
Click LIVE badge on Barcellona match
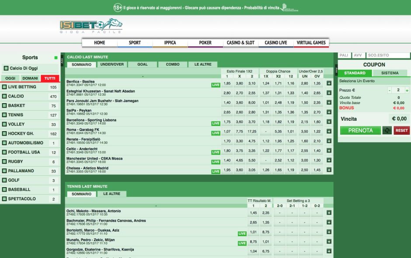(x=216, y=123)
